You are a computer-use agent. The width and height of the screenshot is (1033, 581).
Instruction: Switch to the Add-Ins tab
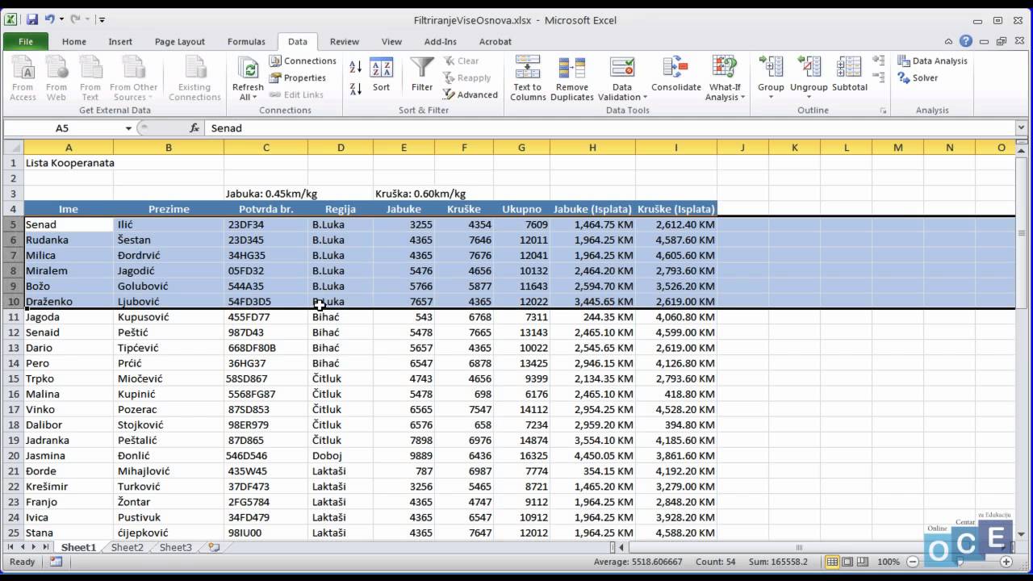pos(440,41)
